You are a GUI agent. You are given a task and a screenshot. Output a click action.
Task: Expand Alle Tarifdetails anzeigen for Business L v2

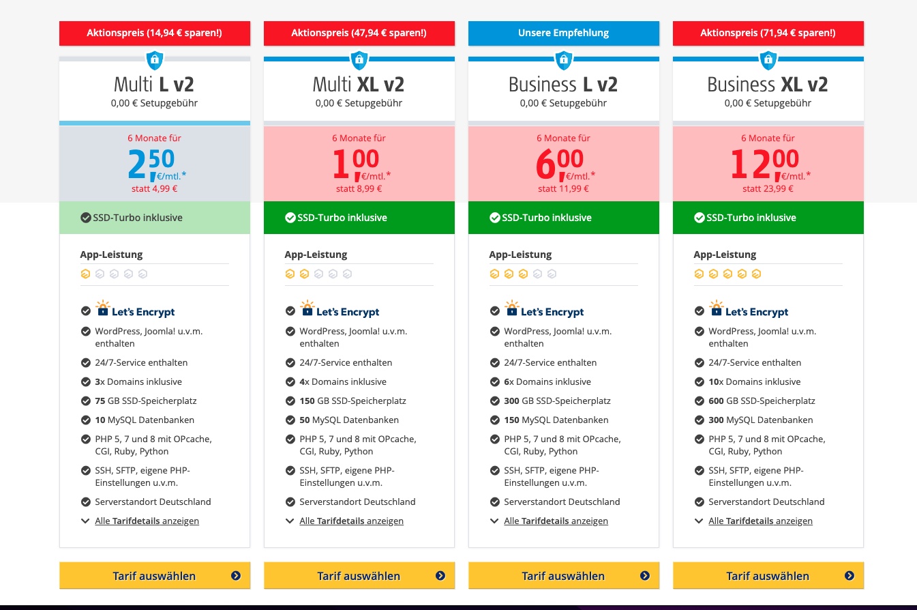tap(556, 521)
